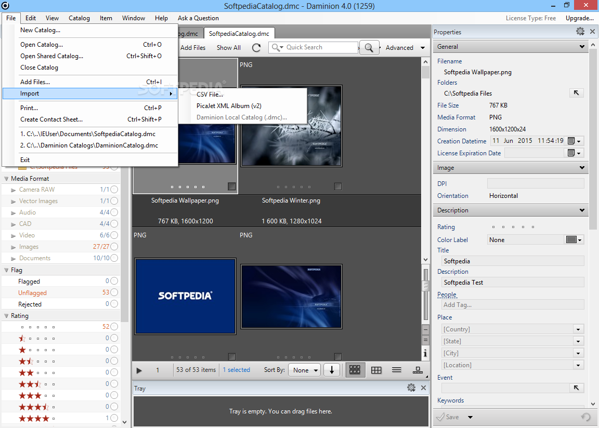The image size is (599, 428).
Task: Click the Quick Search magnifier dropdown icon
Action: (x=277, y=47)
